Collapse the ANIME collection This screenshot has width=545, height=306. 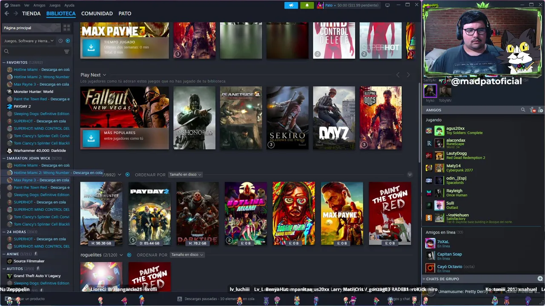pos(4,254)
